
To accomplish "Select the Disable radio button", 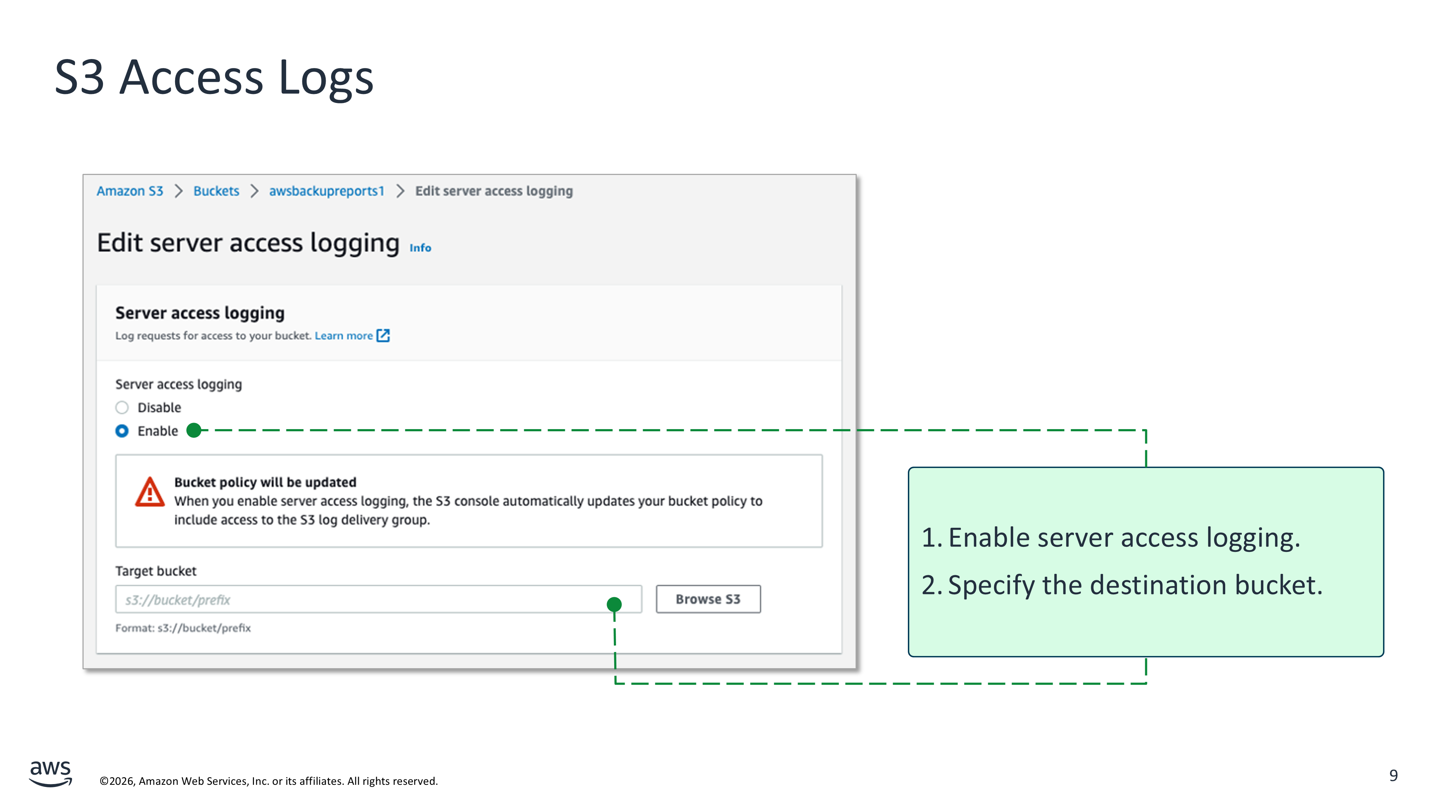I will 122,408.
